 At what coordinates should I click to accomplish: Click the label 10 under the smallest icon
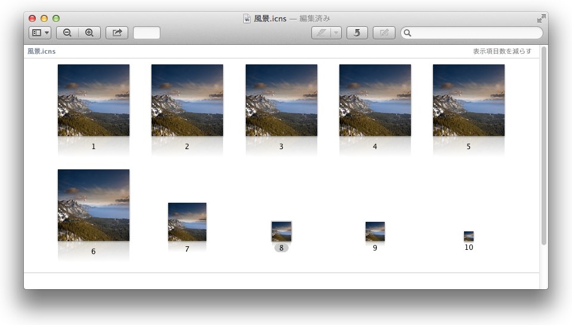pos(469,247)
